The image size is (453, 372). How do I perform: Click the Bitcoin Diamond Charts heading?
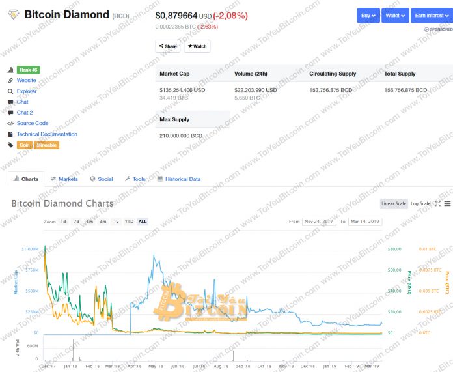[62, 203]
